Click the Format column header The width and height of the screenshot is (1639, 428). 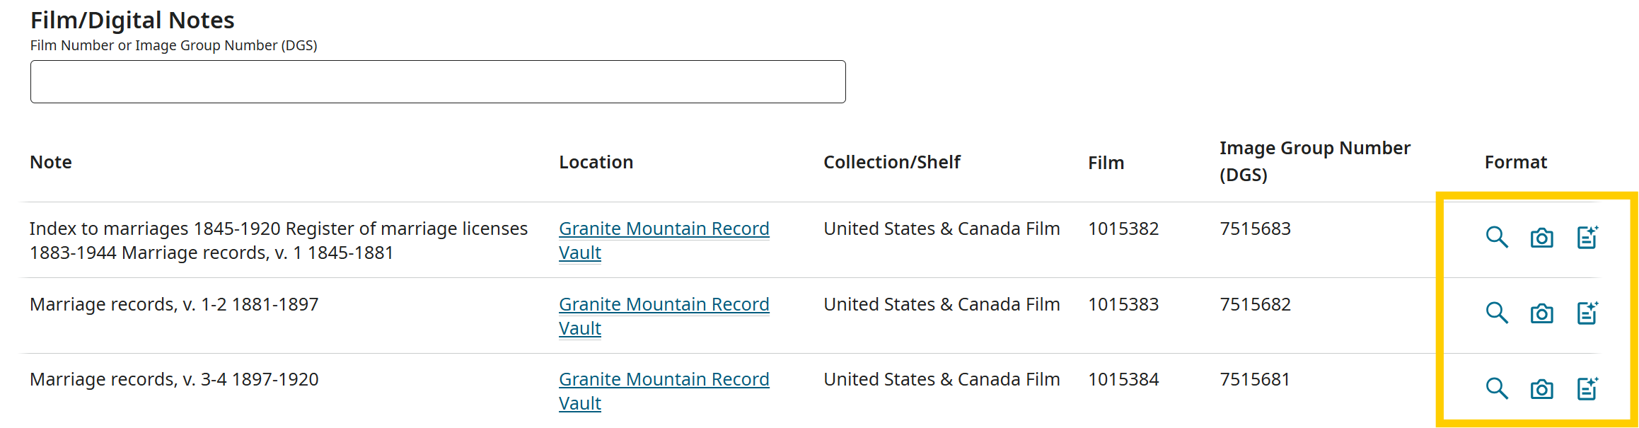point(1515,163)
